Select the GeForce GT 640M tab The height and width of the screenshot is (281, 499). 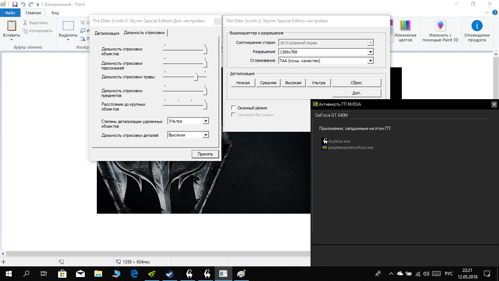click(331, 115)
